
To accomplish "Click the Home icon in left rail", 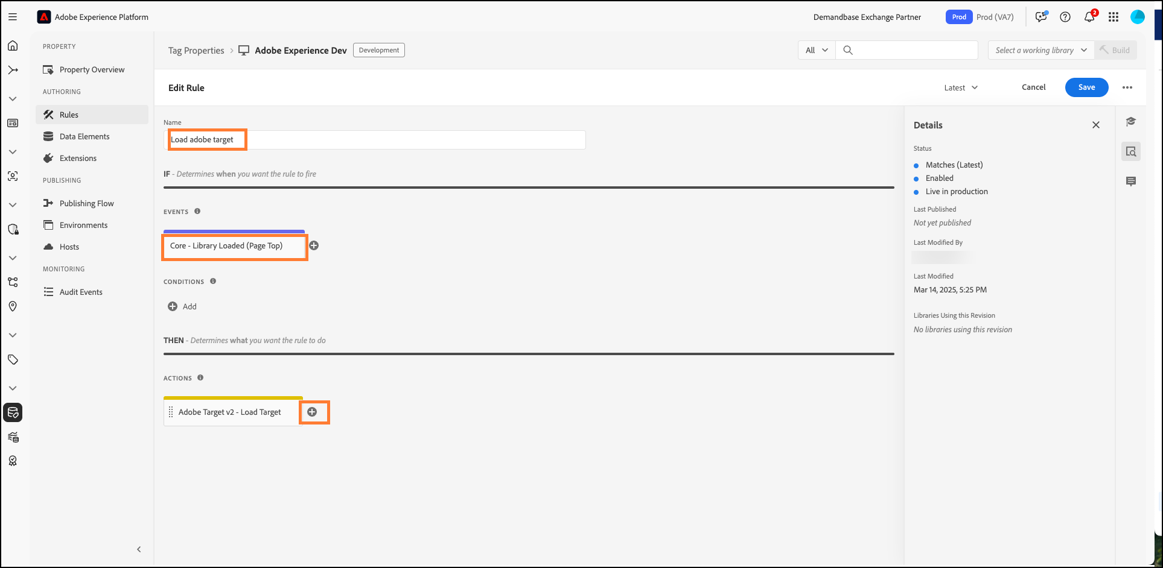I will [13, 46].
